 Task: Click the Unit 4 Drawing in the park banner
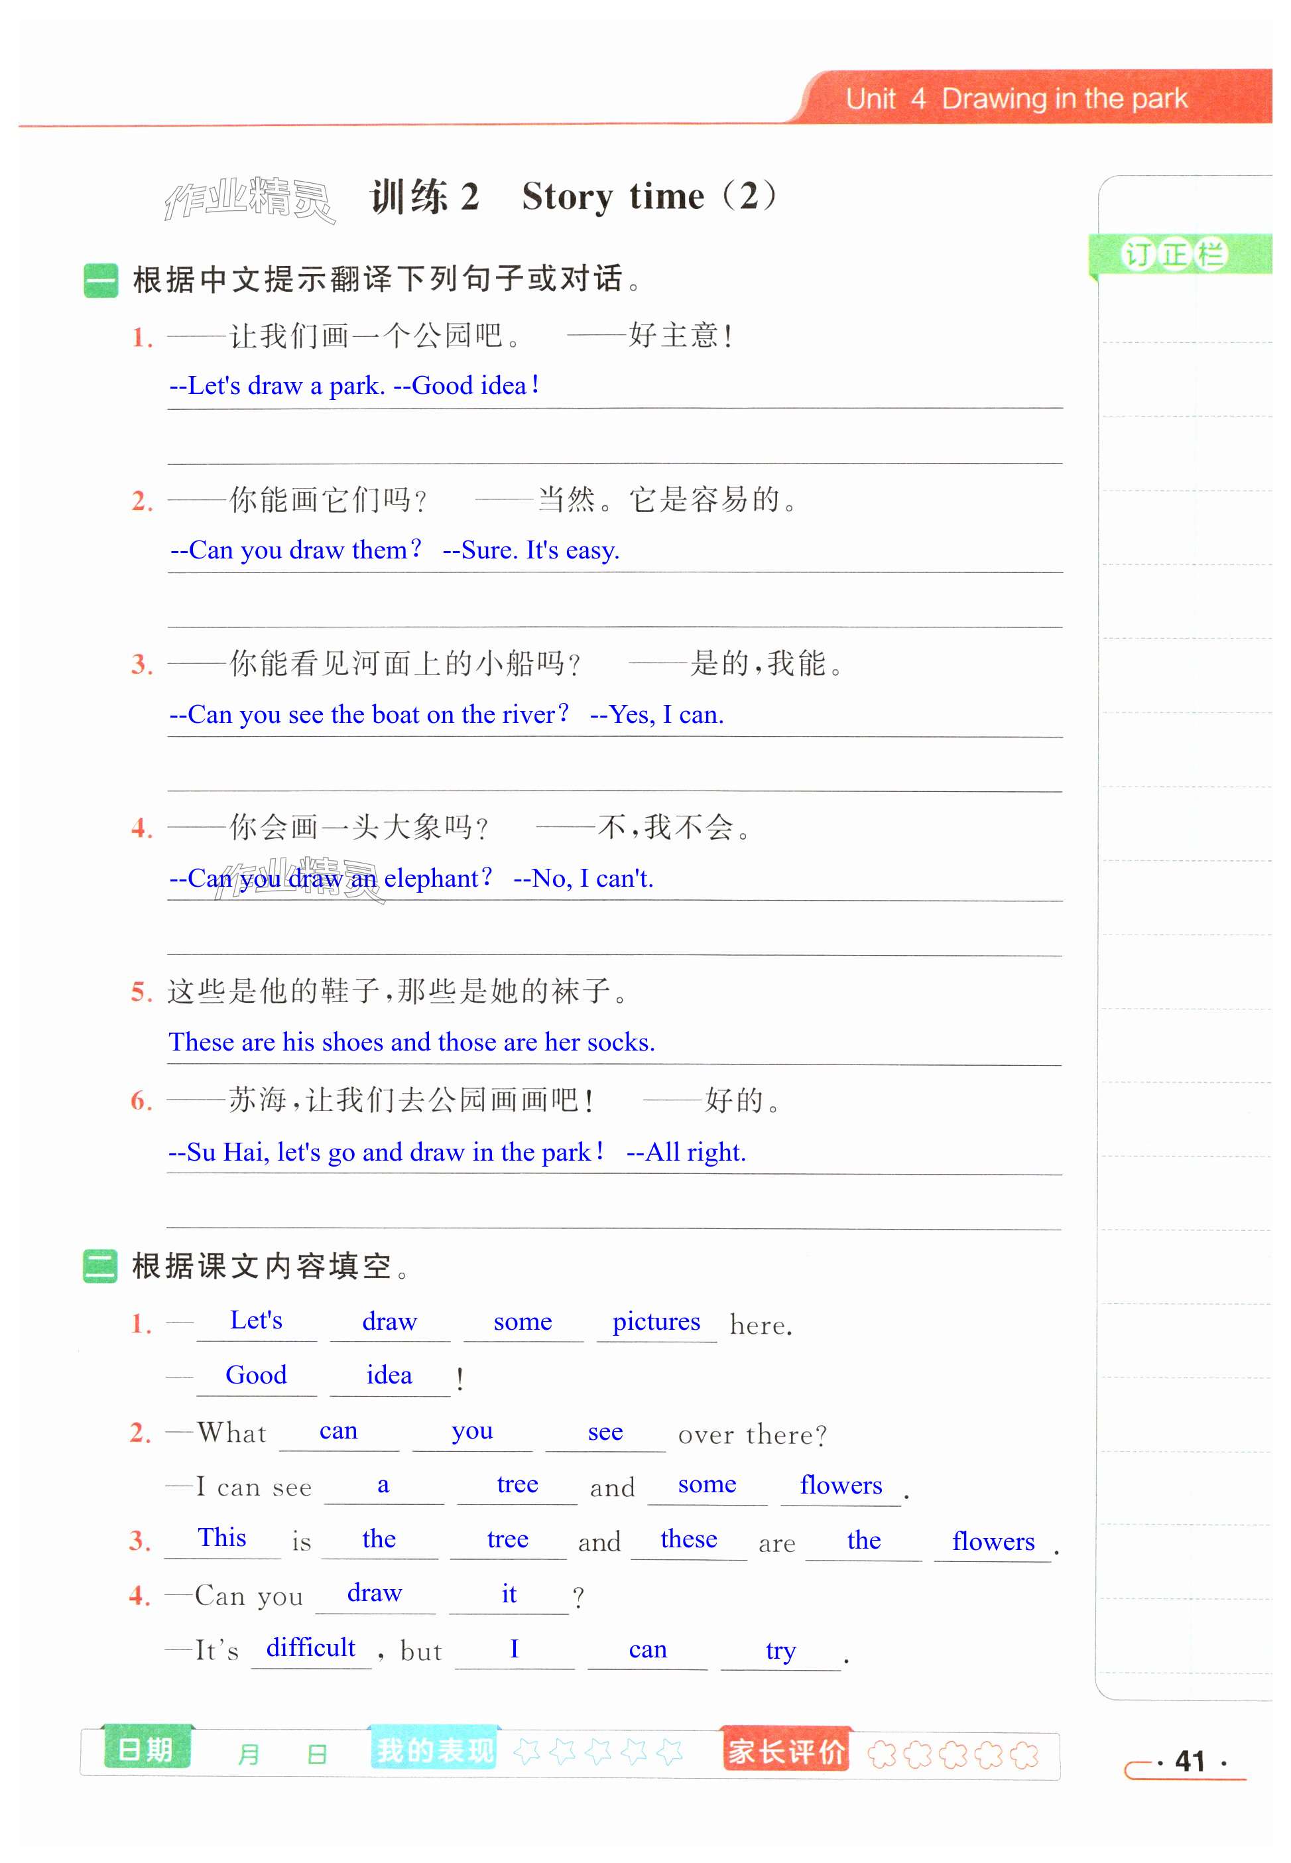[x=1016, y=99]
